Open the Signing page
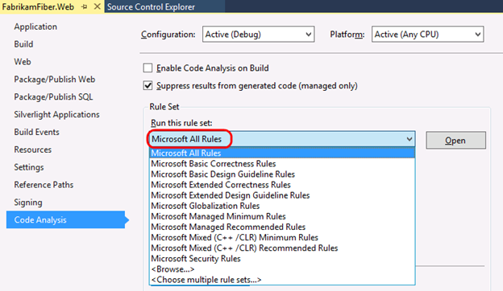 pyautogui.click(x=28, y=203)
